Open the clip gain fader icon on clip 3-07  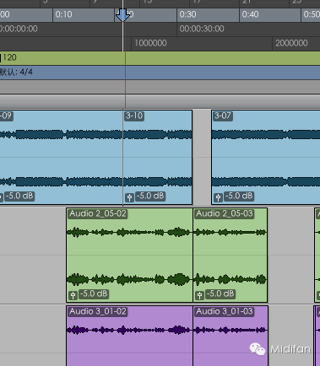[x=218, y=197]
